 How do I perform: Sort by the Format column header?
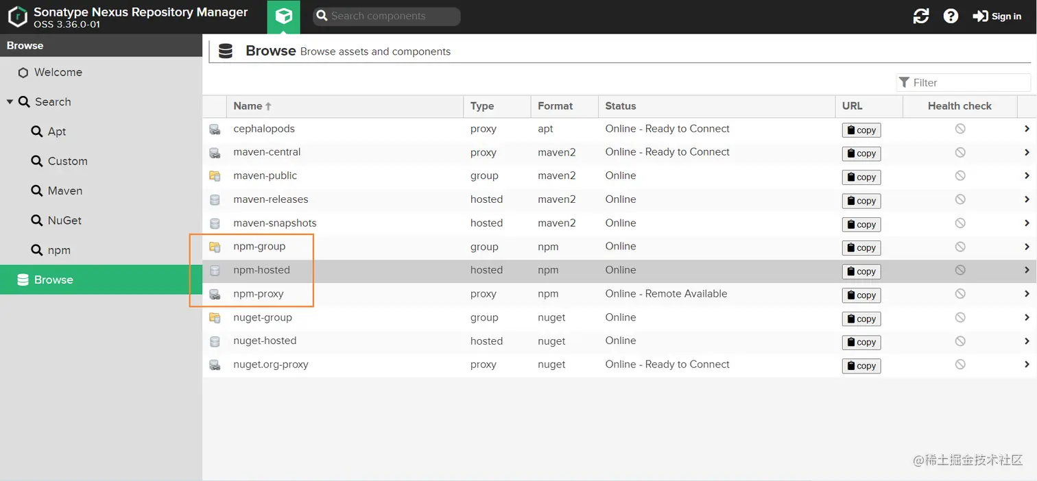564,106
